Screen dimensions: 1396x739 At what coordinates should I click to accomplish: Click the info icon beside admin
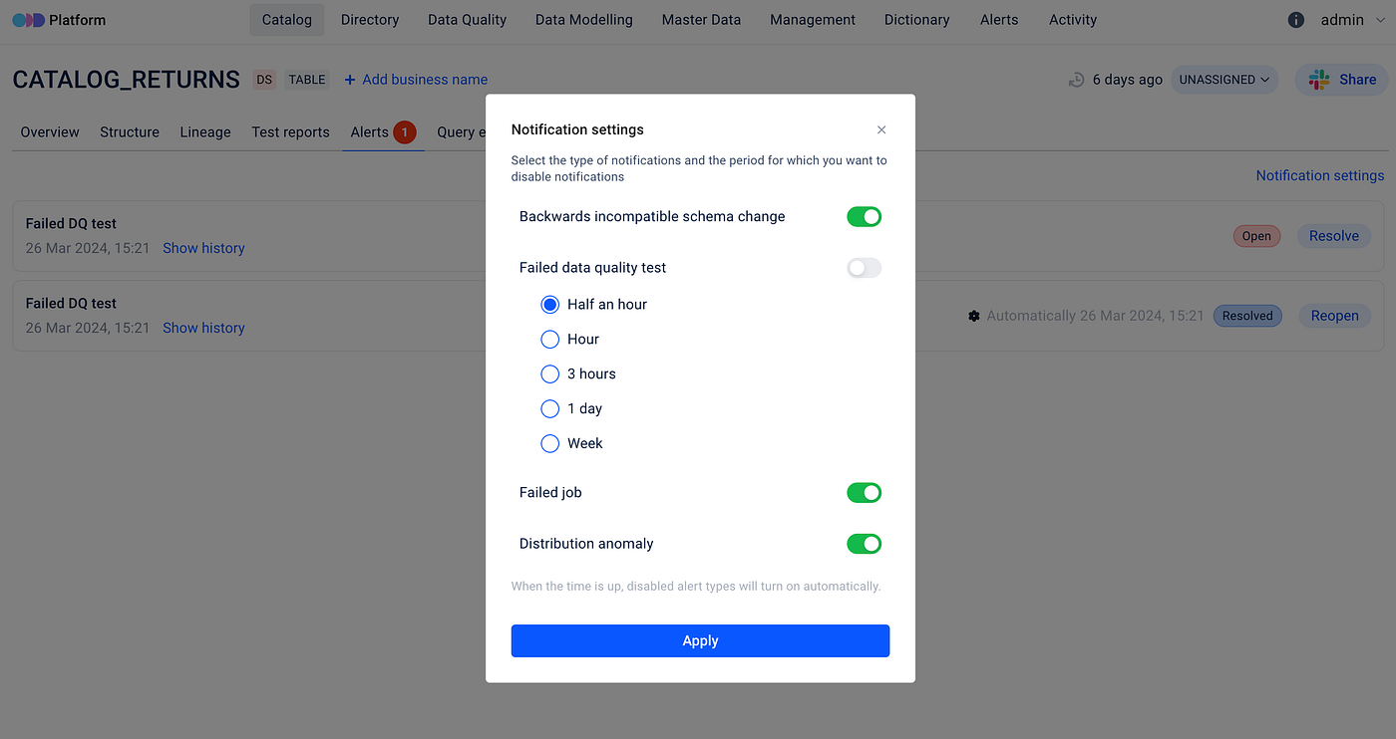tap(1296, 20)
